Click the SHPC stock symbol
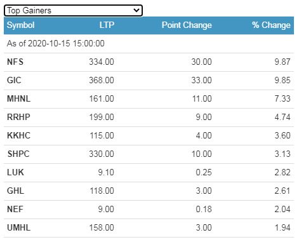This screenshot has width=299, height=242. click(x=18, y=154)
